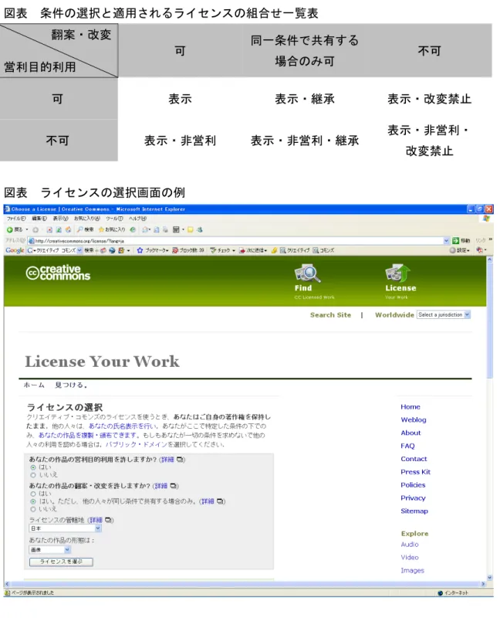Open the 編集 menu
This screenshot has width=500, height=618.
(x=39, y=219)
